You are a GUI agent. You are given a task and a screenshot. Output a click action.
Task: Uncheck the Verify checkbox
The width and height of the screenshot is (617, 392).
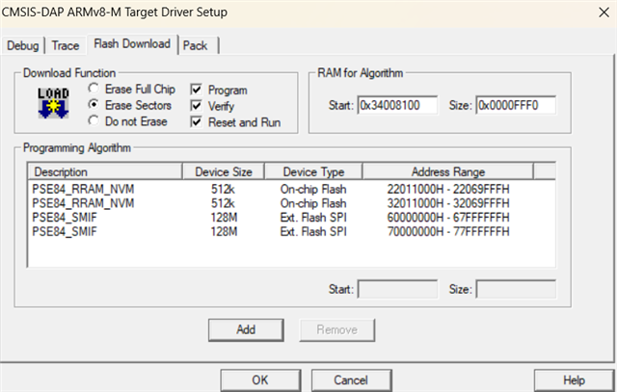[198, 105]
